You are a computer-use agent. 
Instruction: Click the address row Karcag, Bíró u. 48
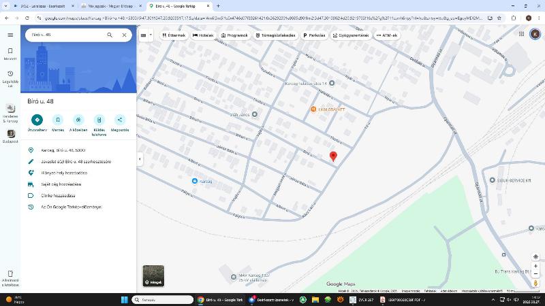point(78,150)
